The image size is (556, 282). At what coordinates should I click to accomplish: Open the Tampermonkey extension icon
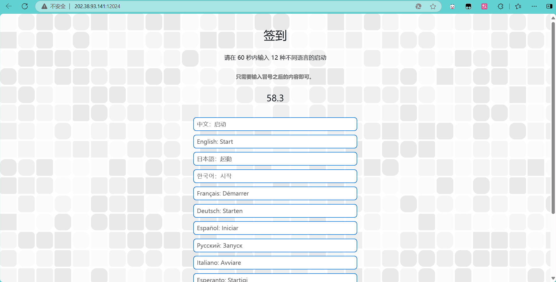tap(468, 6)
